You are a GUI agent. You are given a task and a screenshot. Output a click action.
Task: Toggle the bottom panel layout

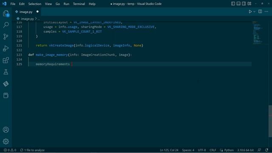point(238,4)
